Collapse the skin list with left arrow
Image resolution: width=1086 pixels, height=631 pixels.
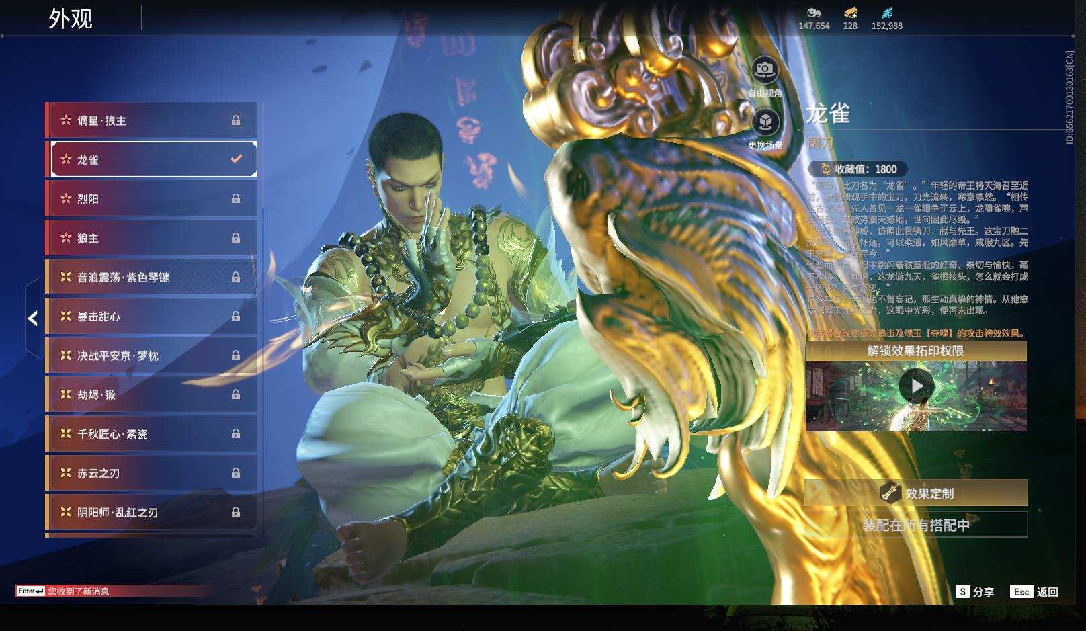pos(32,319)
